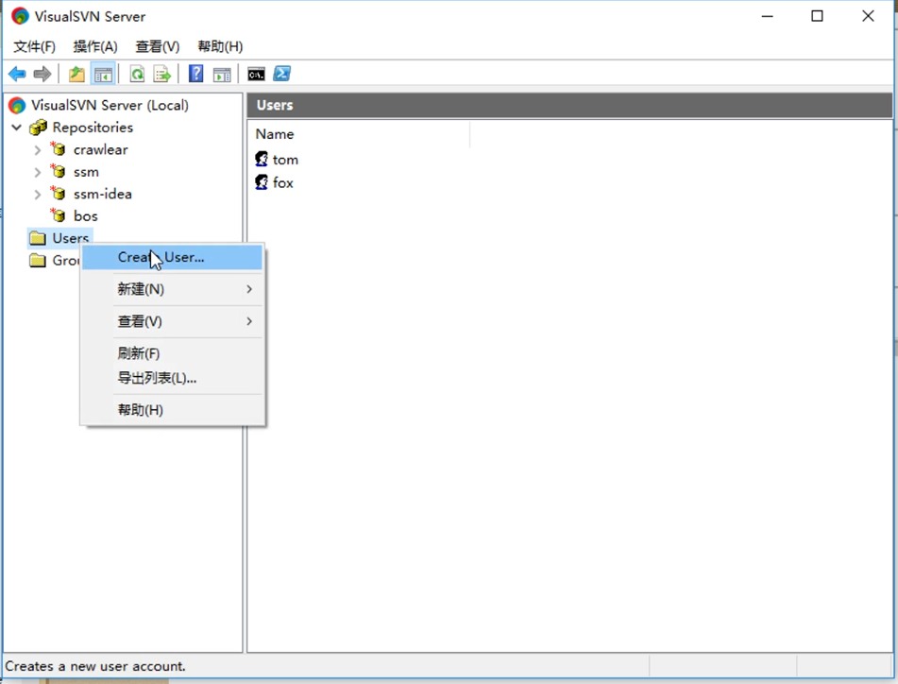Click the Name column header
This screenshot has width=898, height=684.
pos(359,134)
